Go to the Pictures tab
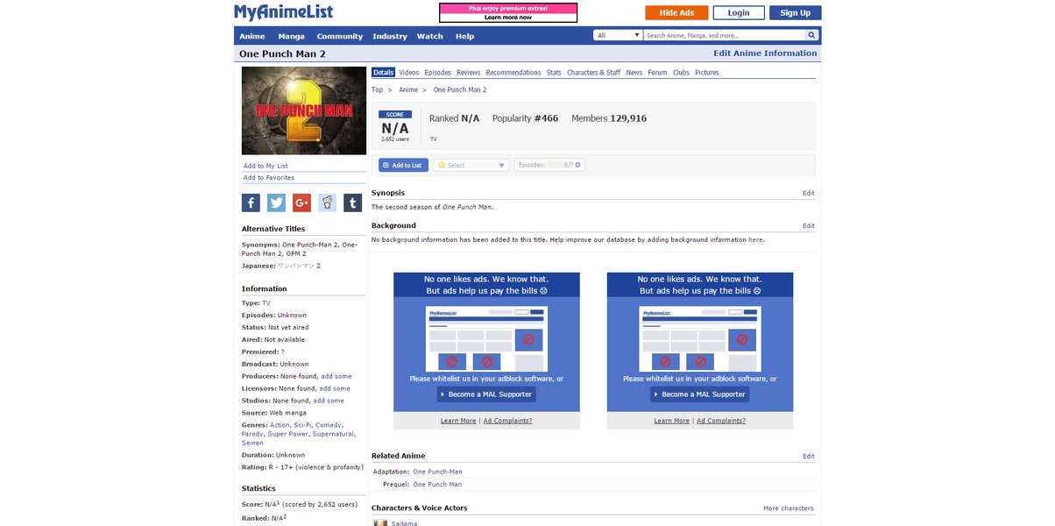Screen dimensions: 1055x526 707,73
